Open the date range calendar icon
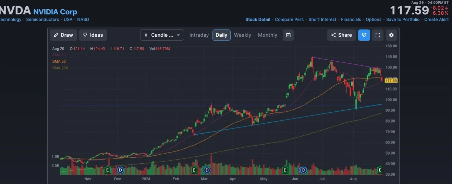This screenshot has height=184, width=452. click(288, 35)
